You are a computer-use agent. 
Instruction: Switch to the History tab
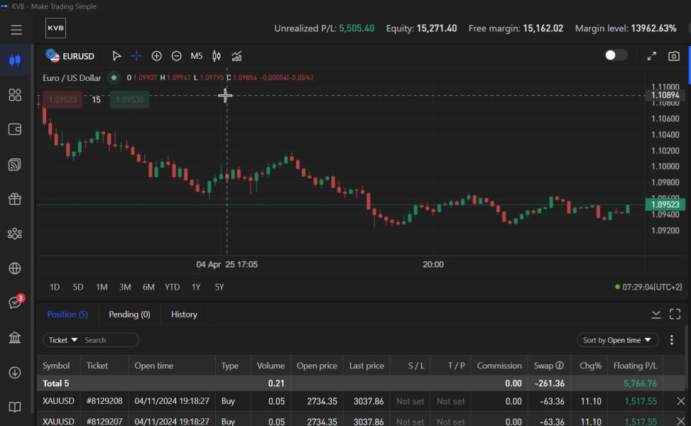(x=184, y=315)
